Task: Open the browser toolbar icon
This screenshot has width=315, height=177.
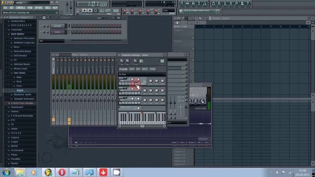Action: (199, 3)
